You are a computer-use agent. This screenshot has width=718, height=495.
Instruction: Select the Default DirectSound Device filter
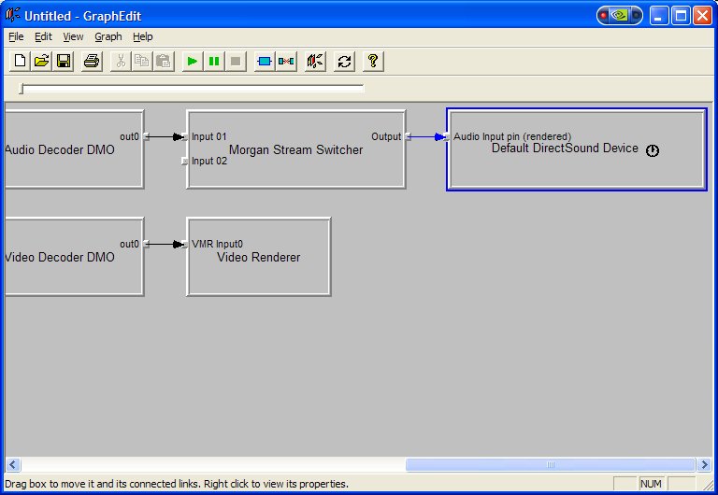[577, 149]
